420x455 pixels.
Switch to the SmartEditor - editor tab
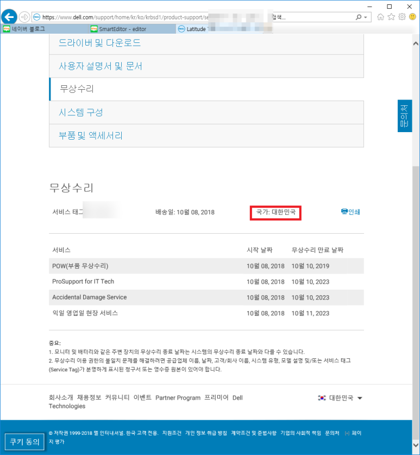(132, 29)
